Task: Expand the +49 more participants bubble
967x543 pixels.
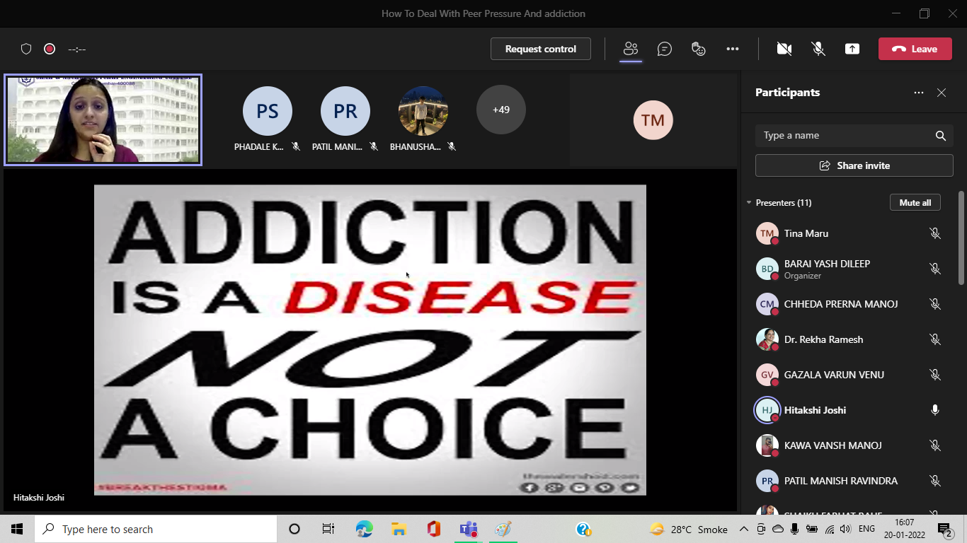Action: pos(500,110)
